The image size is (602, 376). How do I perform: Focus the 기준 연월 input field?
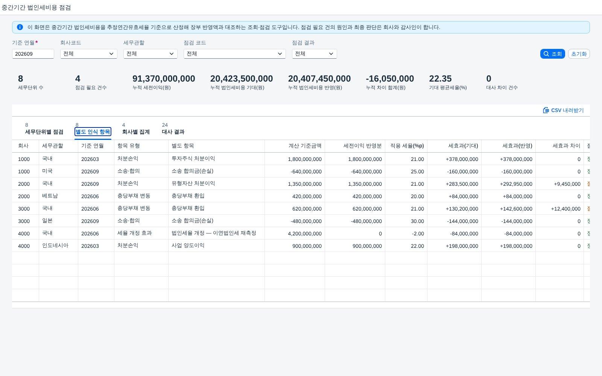[33, 54]
